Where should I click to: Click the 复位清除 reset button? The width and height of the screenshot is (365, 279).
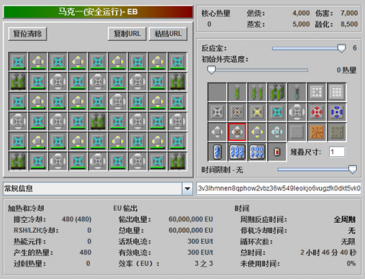[27, 34]
